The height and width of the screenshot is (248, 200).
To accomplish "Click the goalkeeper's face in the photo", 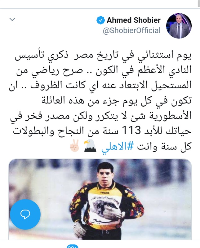I will [104, 175].
